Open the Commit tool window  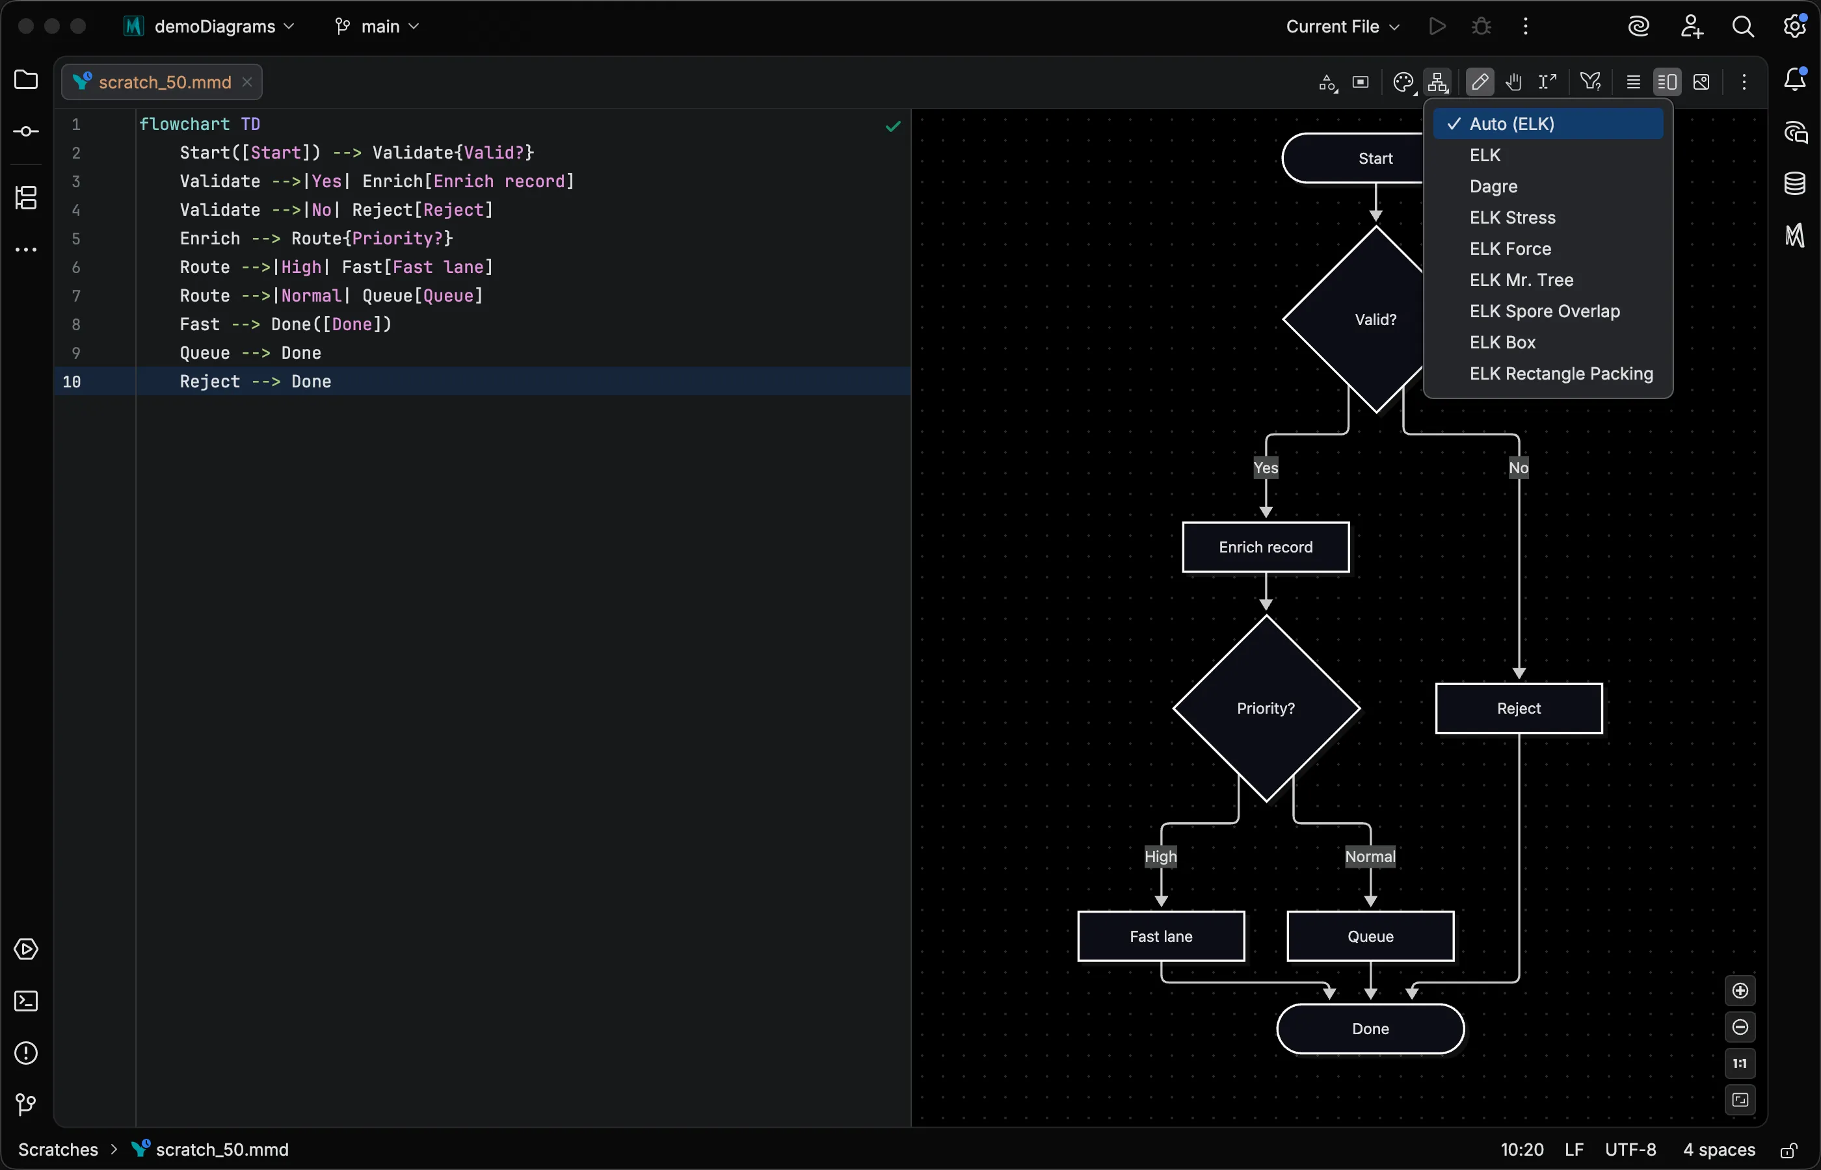pos(26,132)
